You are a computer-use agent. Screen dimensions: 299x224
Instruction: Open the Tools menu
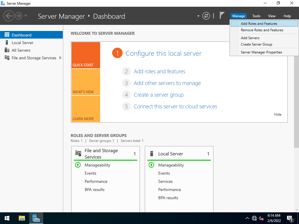(256, 16)
